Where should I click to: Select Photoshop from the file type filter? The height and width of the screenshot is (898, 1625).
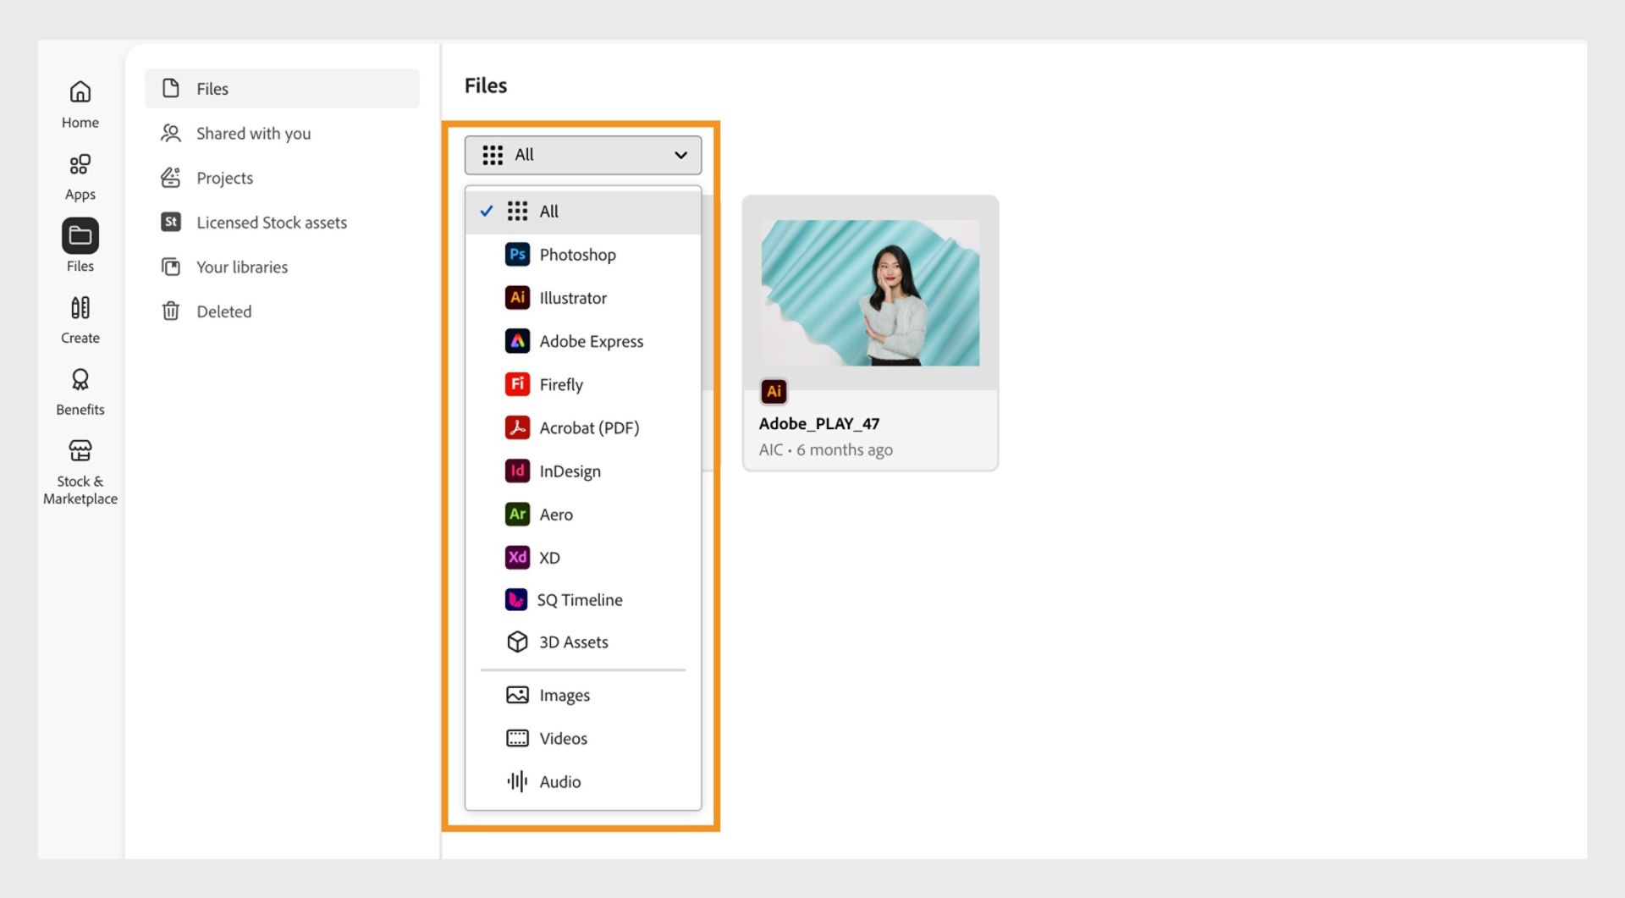tap(577, 254)
